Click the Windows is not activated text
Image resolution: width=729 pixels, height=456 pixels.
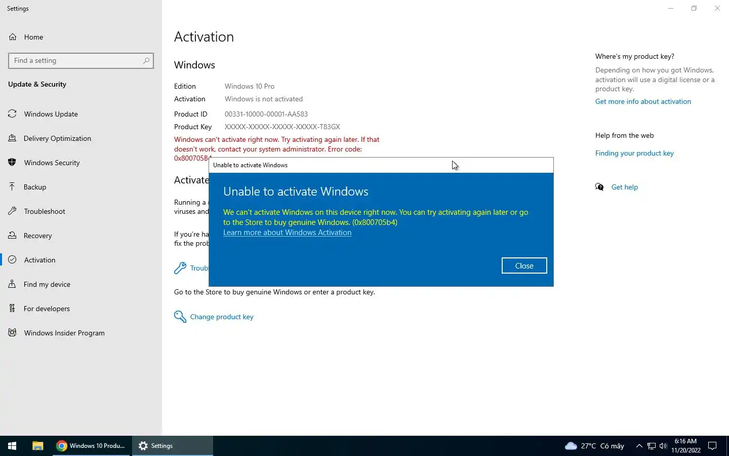(264, 99)
